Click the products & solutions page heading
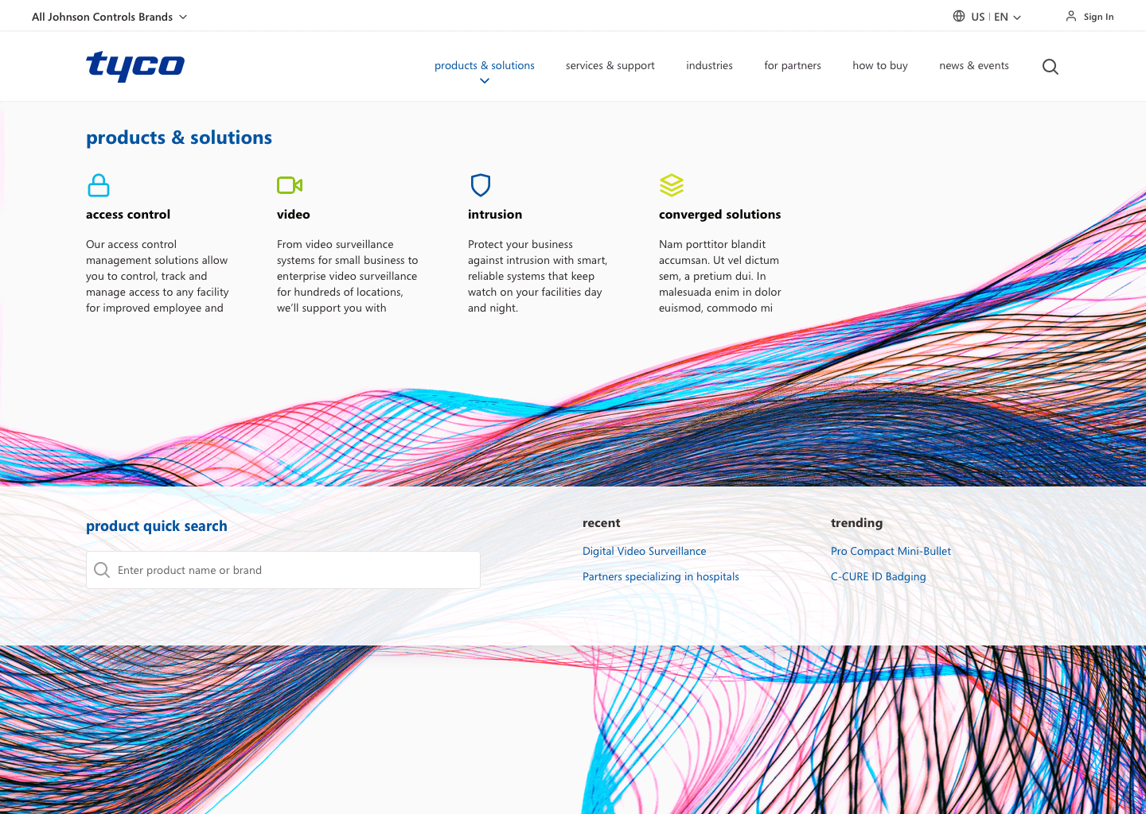This screenshot has height=814, width=1146. point(179,138)
